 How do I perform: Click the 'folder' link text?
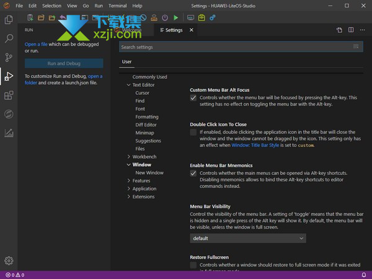pos(31,82)
